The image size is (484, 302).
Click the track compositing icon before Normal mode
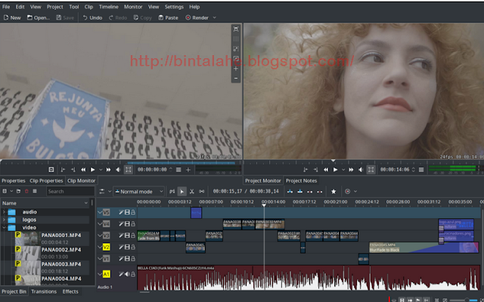coord(102,191)
